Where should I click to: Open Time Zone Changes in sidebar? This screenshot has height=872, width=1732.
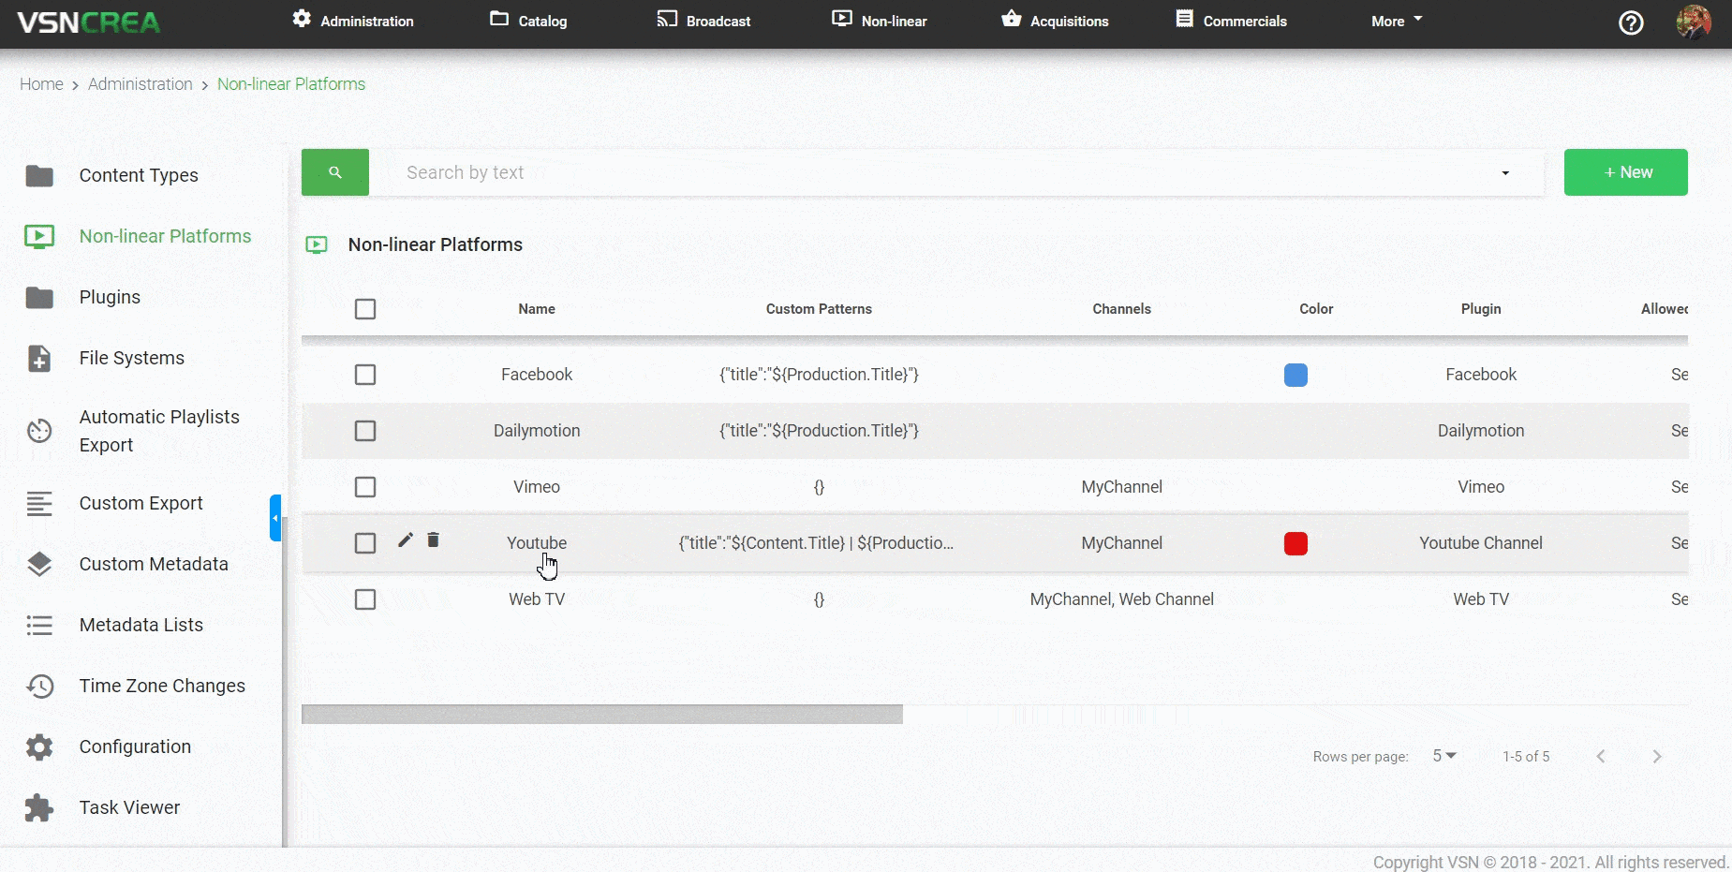pos(162,686)
